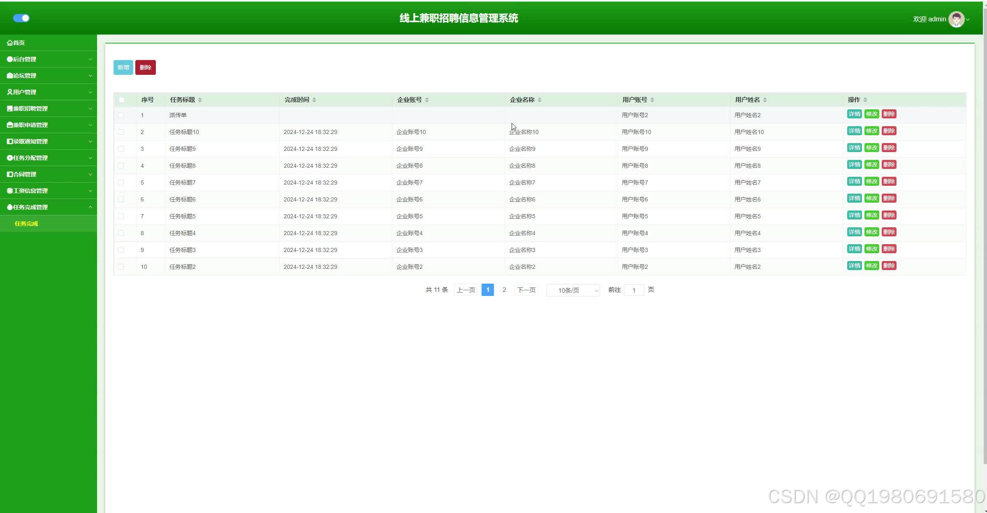987x513 pixels.
Task: Open the 任务完成 submenu item
Action: tap(26, 224)
